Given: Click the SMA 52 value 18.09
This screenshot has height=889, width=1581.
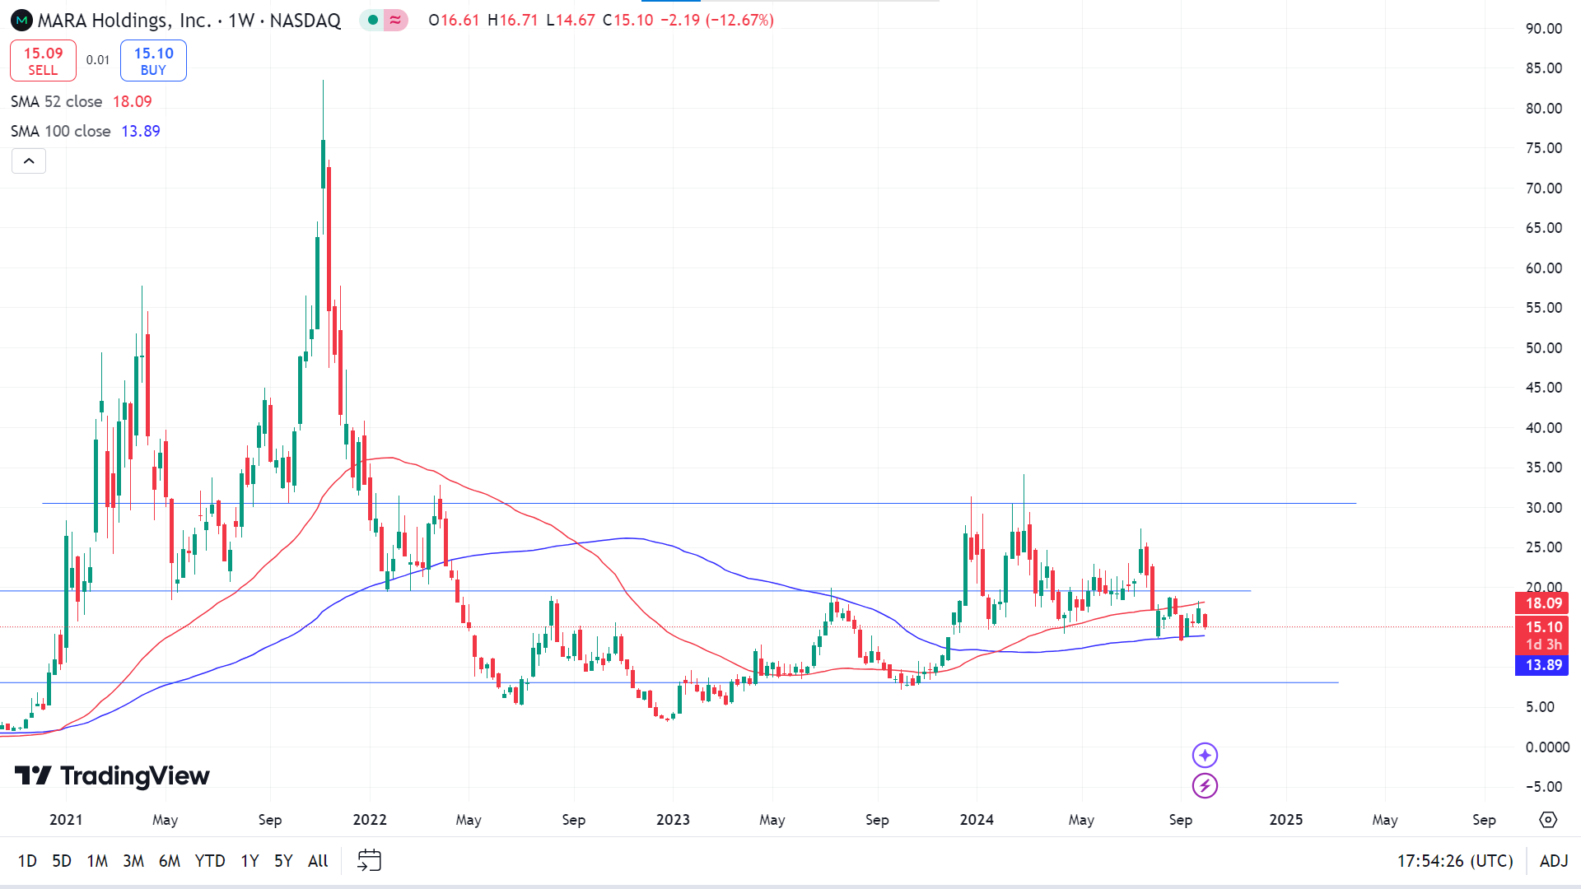Looking at the screenshot, I should (133, 101).
